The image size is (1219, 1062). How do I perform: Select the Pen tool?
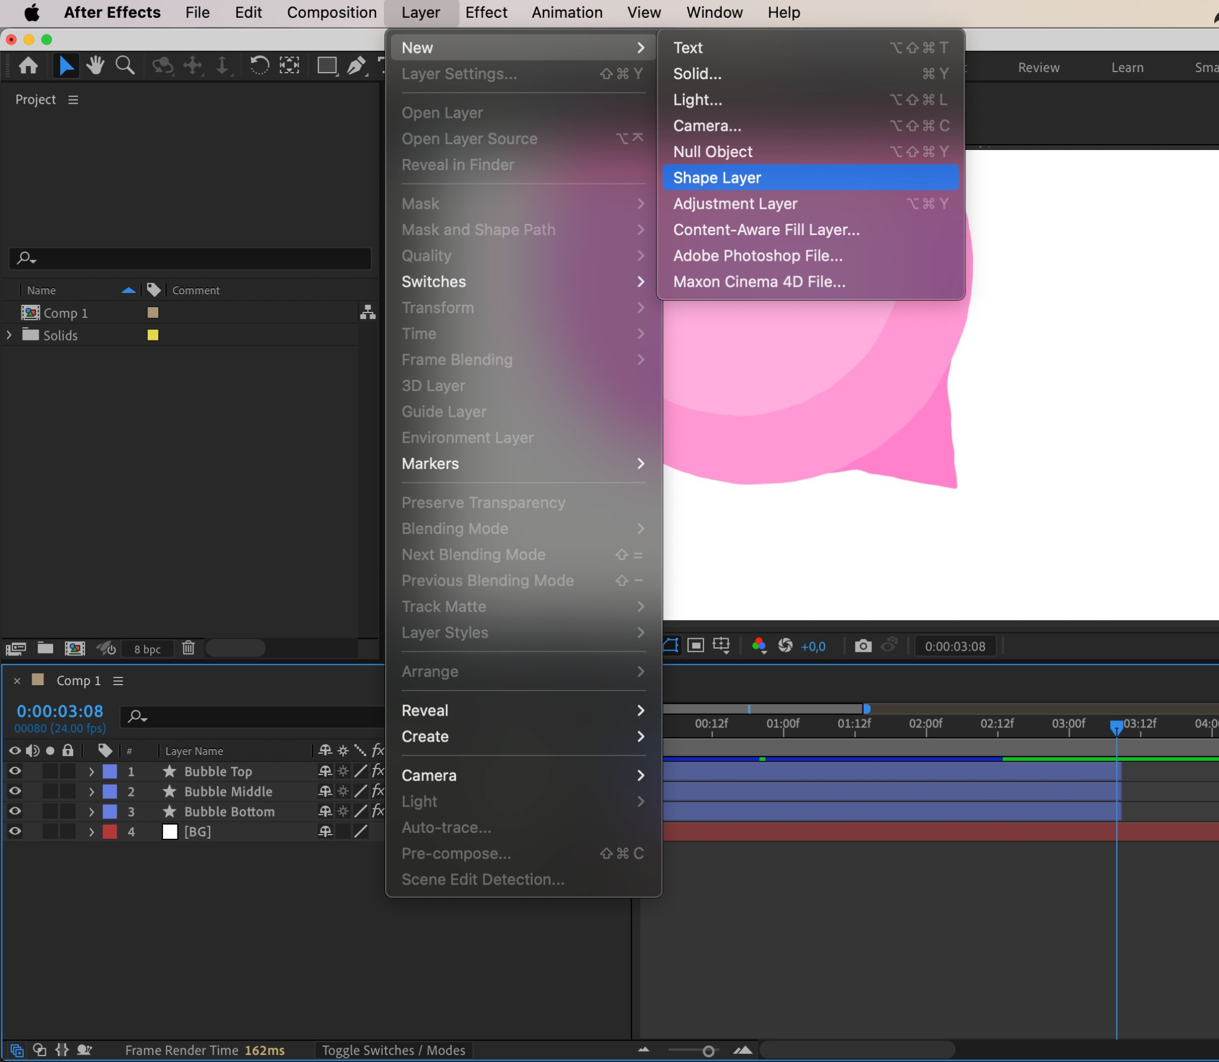pos(356,65)
